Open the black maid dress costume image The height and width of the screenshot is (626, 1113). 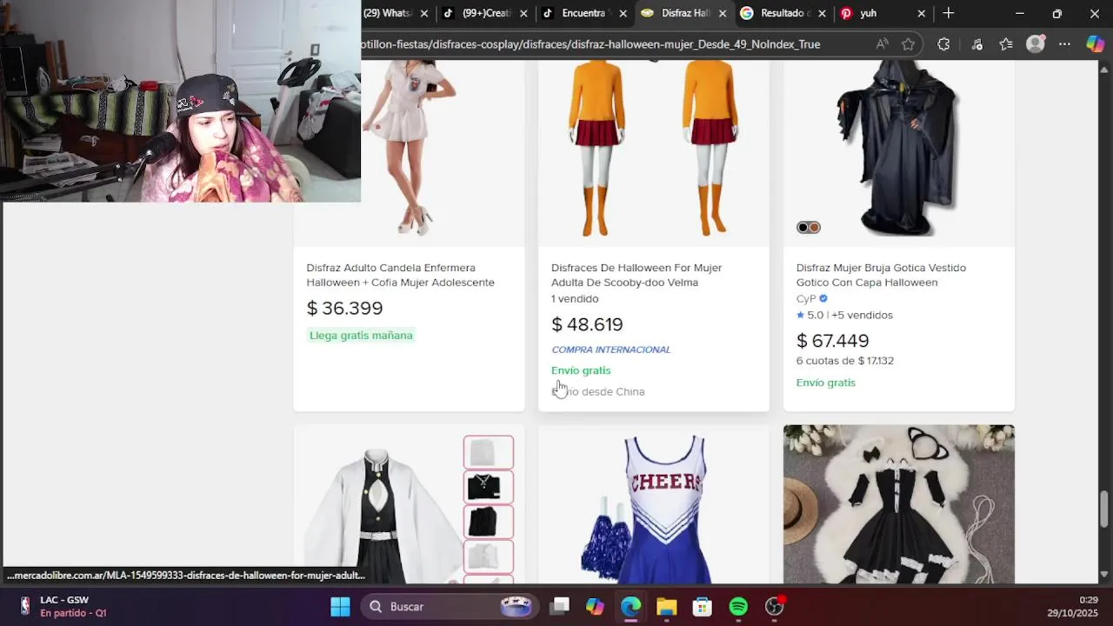(899, 504)
